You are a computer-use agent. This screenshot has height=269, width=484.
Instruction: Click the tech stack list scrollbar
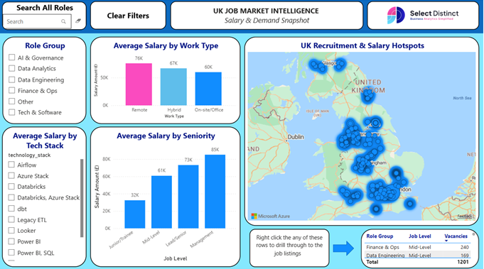(82, 198)
